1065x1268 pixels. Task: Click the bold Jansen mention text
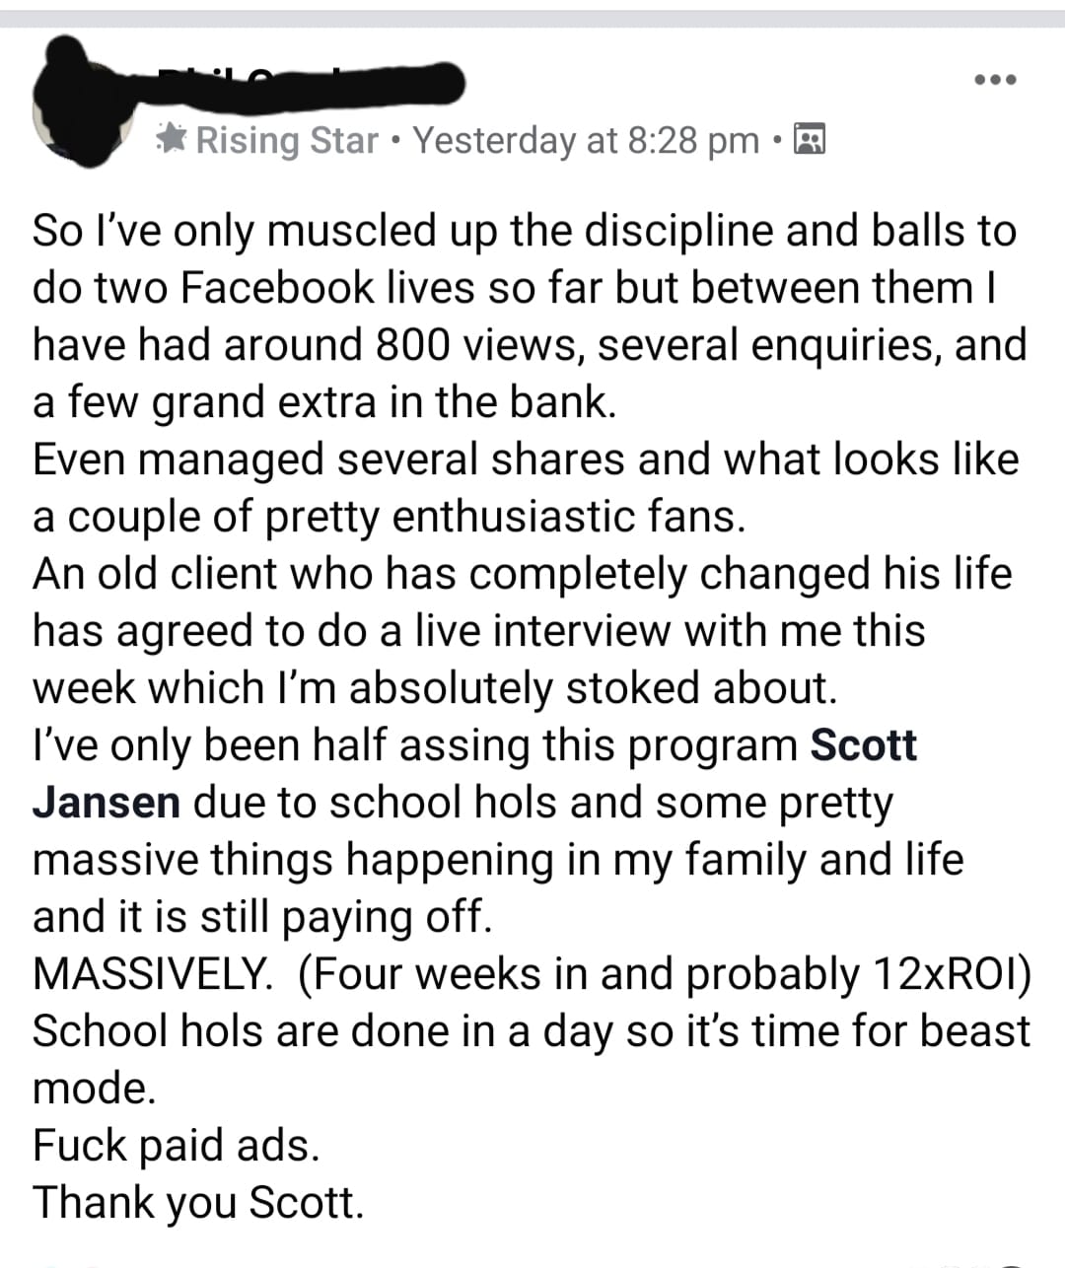click(x=106, y=803)
